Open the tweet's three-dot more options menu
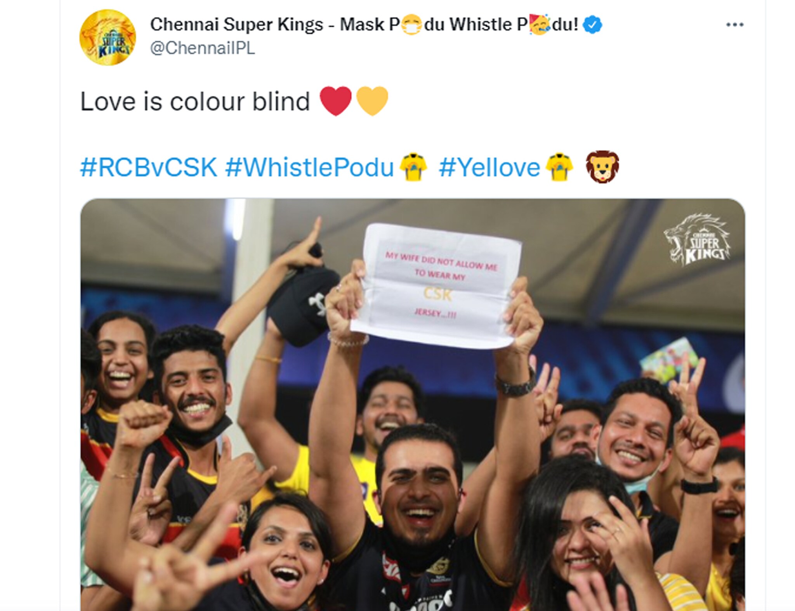Image resolution: width=795 pixels, height=611 pixels. [x=734, y=25]
